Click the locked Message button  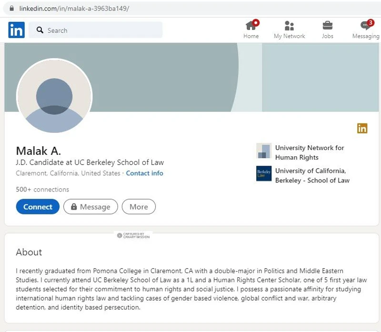point(90,207)
